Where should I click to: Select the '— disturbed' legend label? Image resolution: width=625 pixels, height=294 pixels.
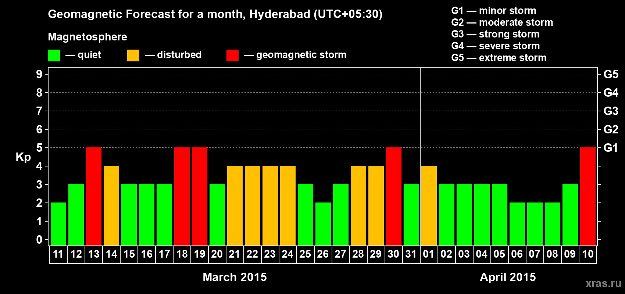[x=173, y=55]
